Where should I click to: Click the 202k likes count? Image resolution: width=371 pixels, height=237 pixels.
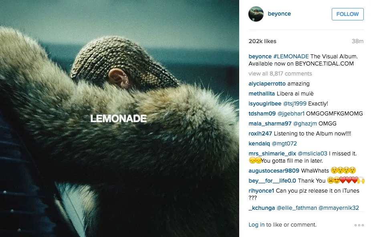(262, 41)
